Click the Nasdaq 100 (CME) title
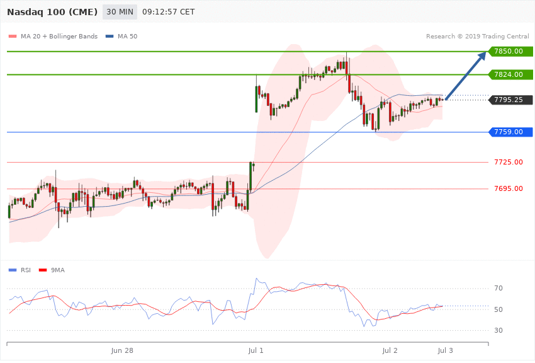 click(52, 12)
